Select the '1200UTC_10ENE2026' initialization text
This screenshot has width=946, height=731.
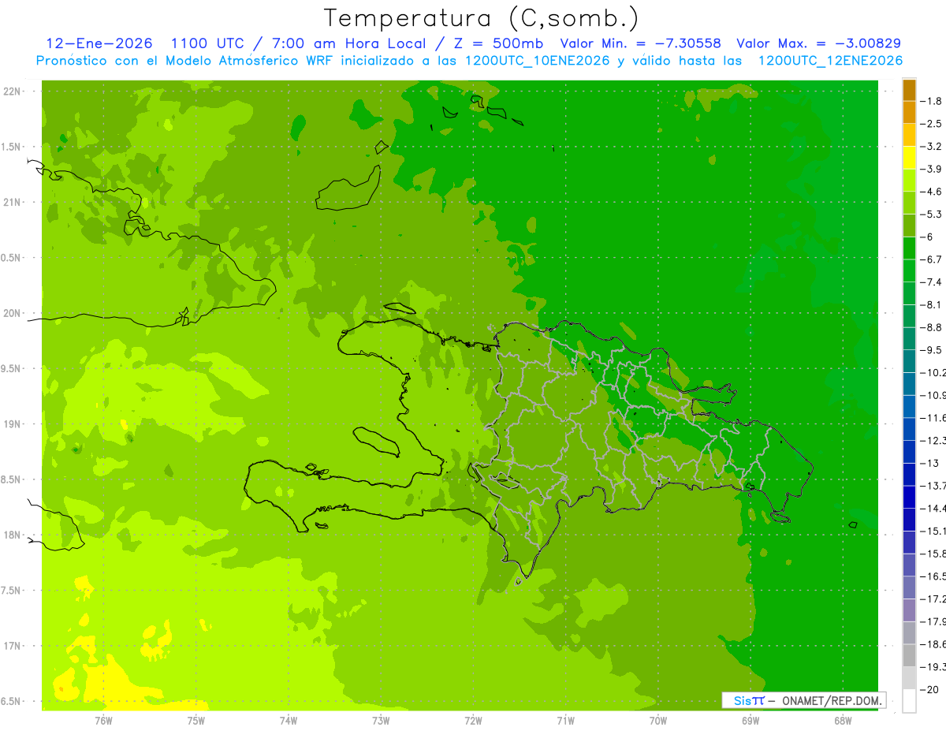click(x=538, y=61)
